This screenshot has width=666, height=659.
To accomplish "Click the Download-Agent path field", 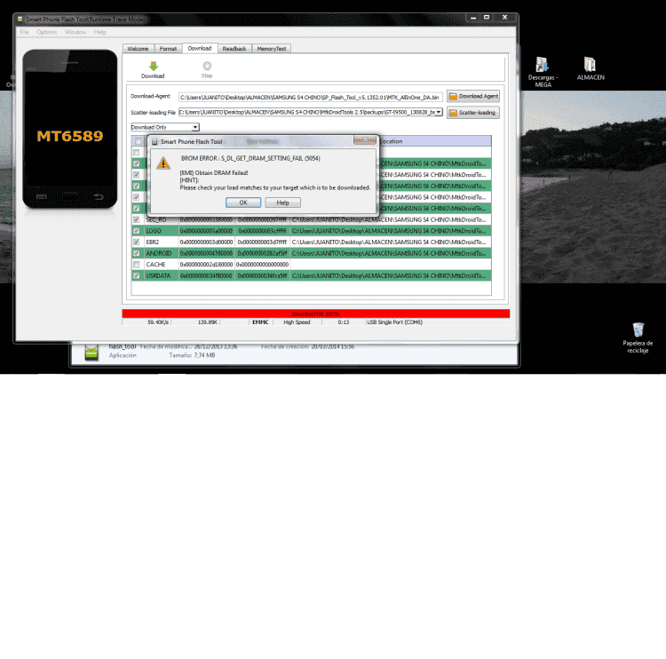I will [x=311, y=98].
